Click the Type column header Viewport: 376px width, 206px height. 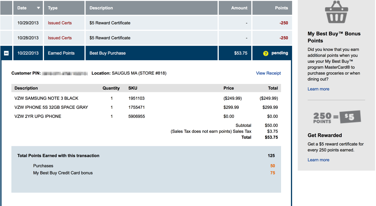tap(64, 8)
